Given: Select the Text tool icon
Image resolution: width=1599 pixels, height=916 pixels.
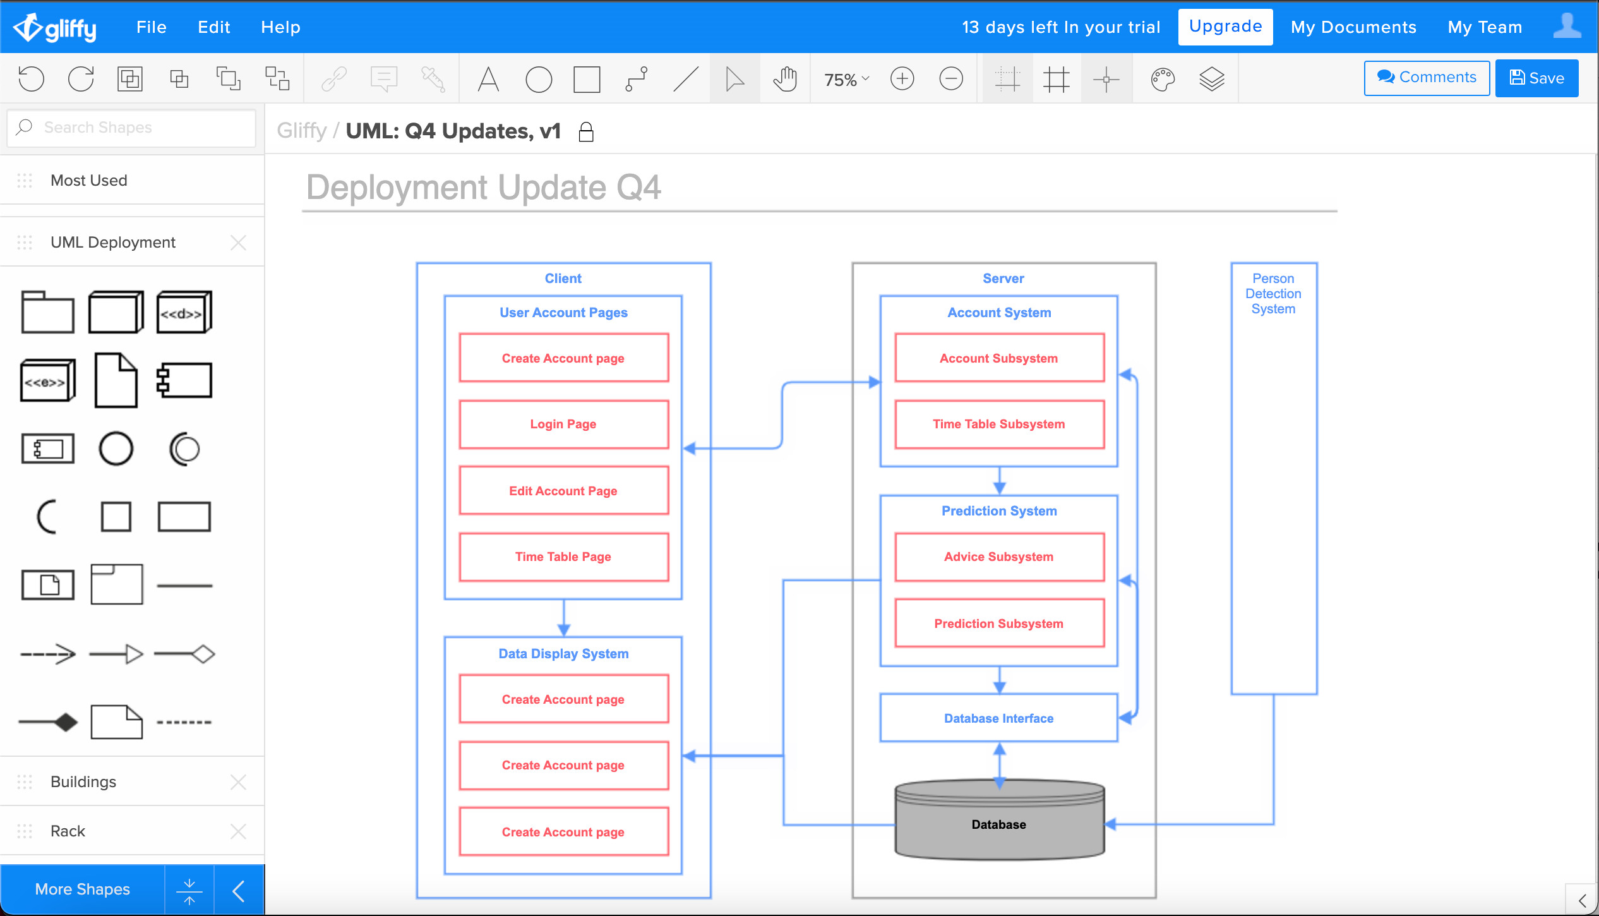Looking at the screenshot, I should (488, 79).
